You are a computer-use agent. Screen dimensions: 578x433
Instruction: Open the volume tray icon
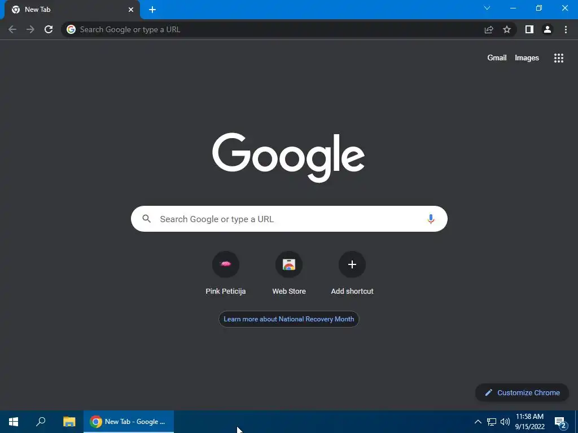pyautogui.click(x=505, y=422)
